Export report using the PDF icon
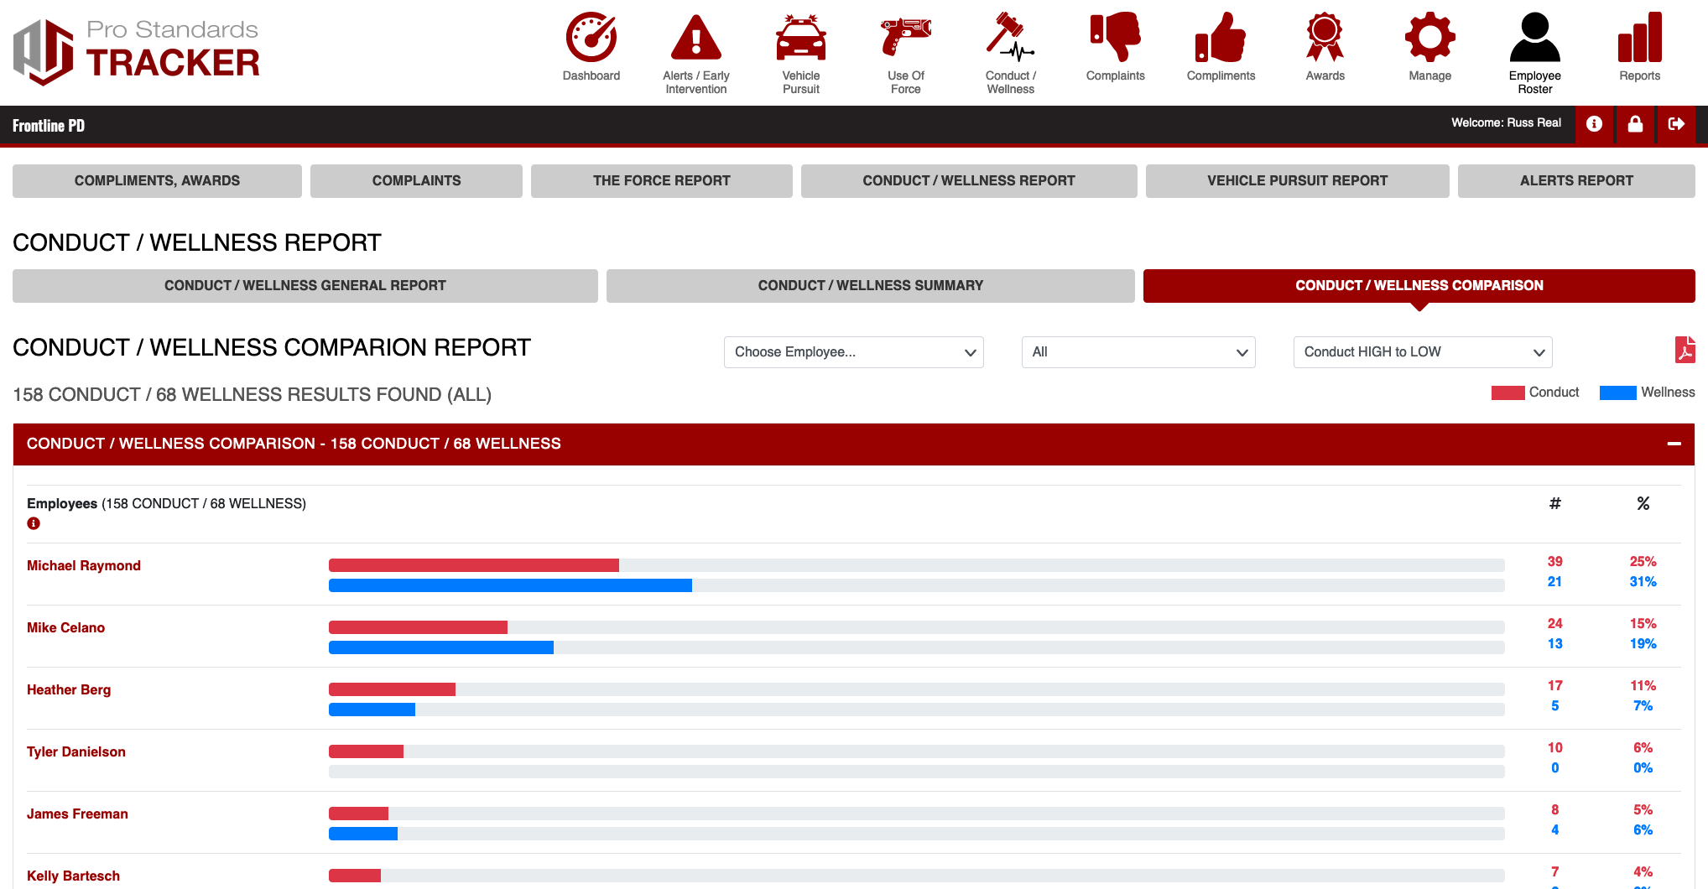1708x889 pixels. tap(1685, 350)
